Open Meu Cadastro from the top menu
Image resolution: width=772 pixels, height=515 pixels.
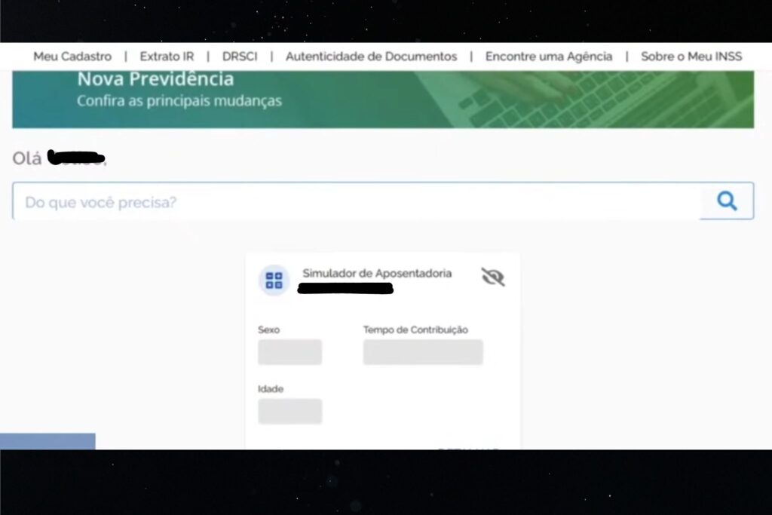pos(72,56)
